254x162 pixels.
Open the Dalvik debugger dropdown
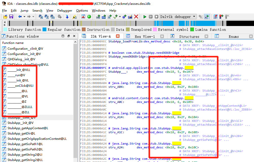click(x=178, y=17)
